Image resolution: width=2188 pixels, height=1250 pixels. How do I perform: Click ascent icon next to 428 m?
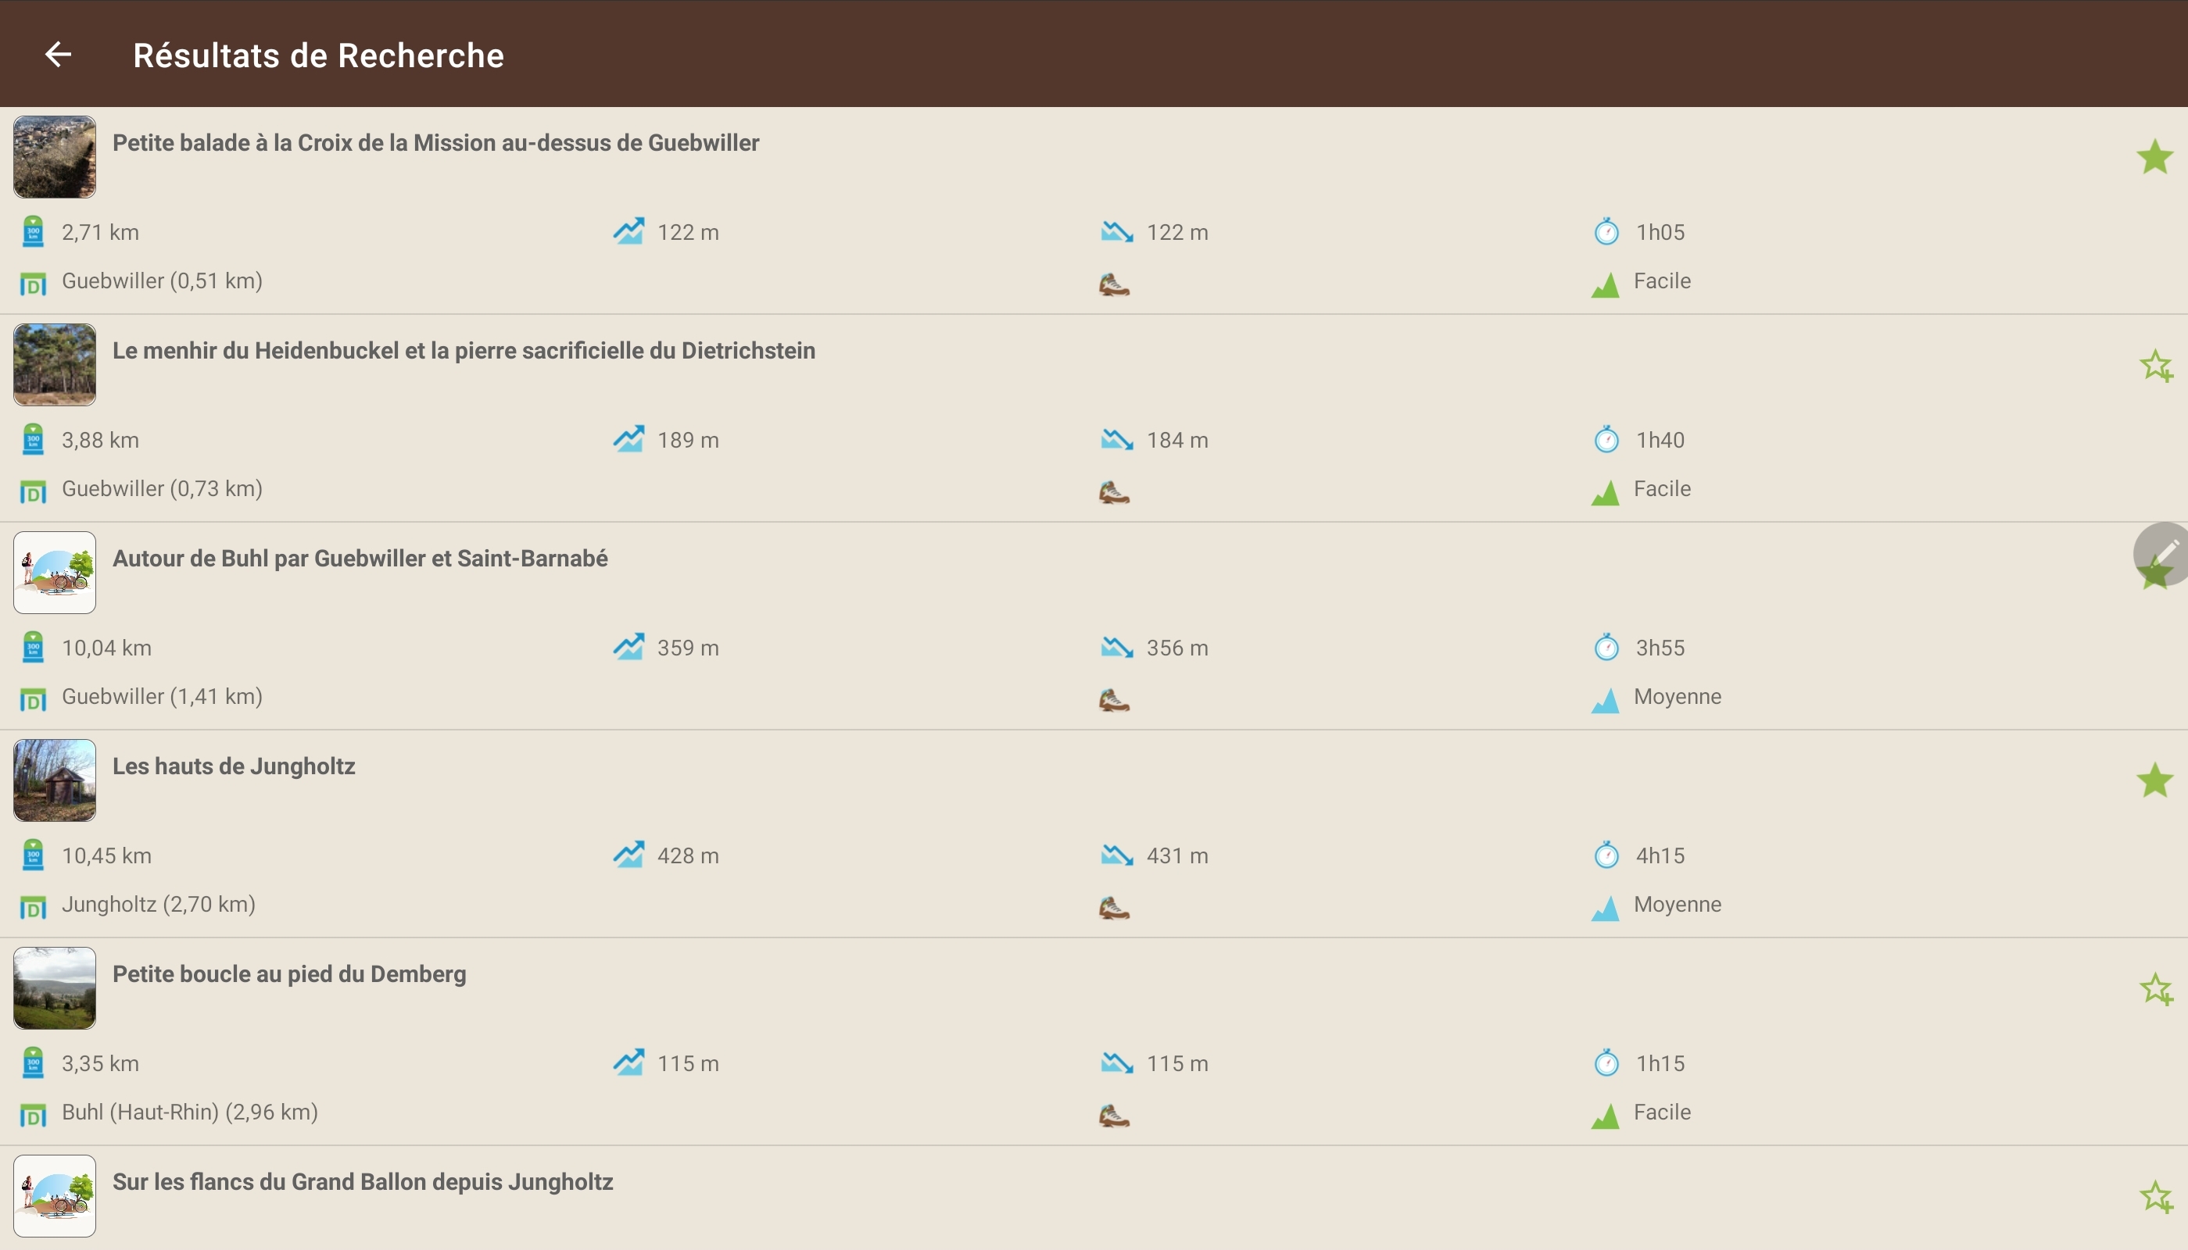point(628,854)
